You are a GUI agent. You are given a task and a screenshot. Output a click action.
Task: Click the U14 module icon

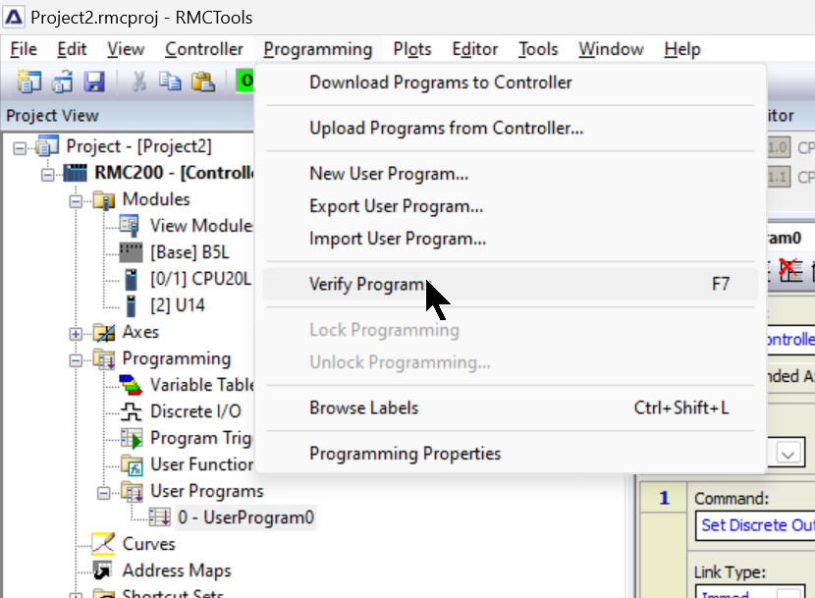pyautogui.click(x=131, y=305)
